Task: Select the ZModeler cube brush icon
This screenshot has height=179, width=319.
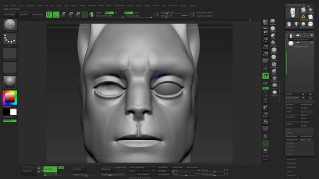Action: (x=274, y=64)
